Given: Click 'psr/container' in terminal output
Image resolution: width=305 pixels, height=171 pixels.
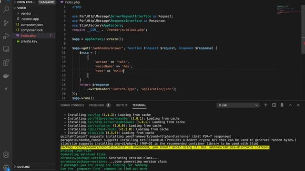Looking at the screenshot, I should pyautogui.click(x=99, y=125).
